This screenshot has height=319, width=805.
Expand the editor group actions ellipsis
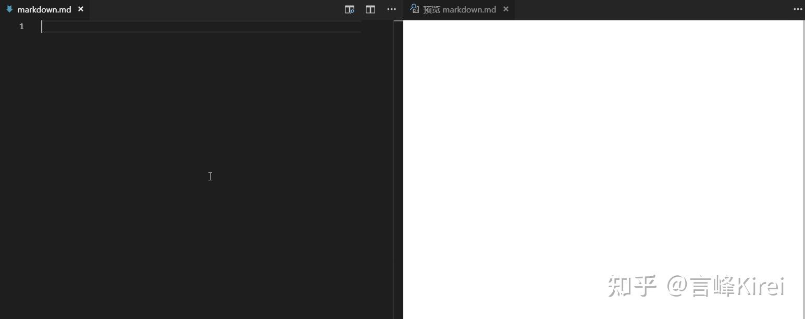[x=391, y=9]
